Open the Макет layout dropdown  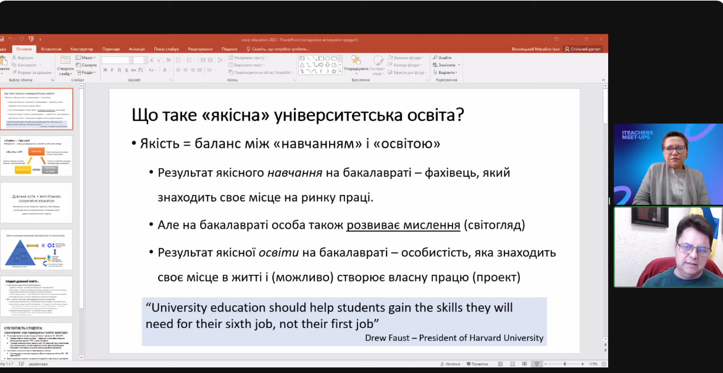(x=86, y=57)
